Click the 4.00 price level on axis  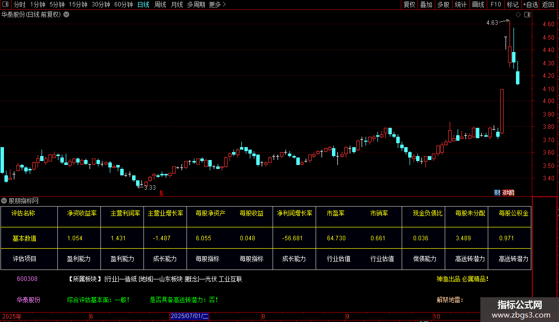click(x=548, y=101)
